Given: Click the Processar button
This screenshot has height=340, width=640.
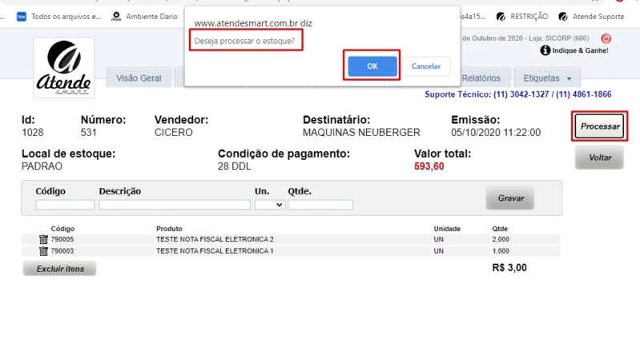Looking at the screenshot, I should tap(600, 126).
